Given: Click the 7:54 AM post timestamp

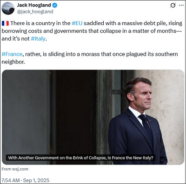Looking at the screenshot, I should (x=11, y=180).
